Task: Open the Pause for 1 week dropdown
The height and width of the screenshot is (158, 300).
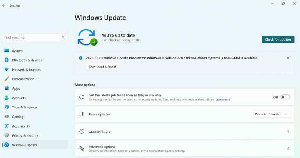Action: point(271,114)
